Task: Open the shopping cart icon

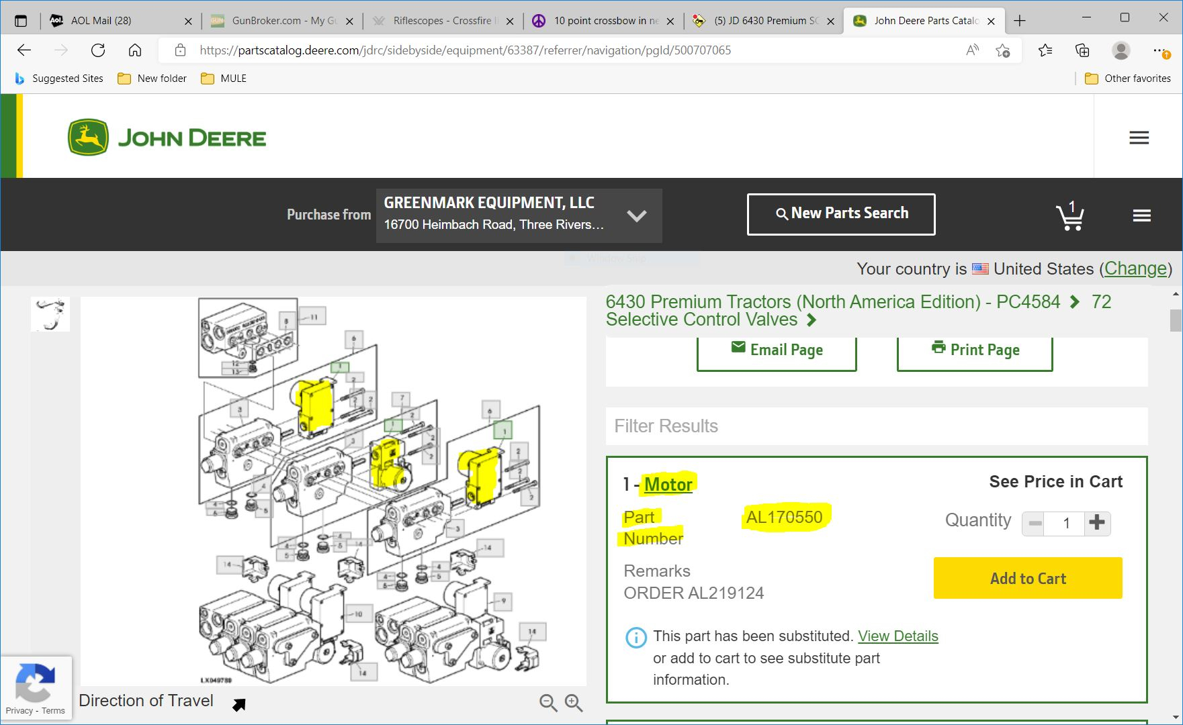Action: coord(1069,216)
